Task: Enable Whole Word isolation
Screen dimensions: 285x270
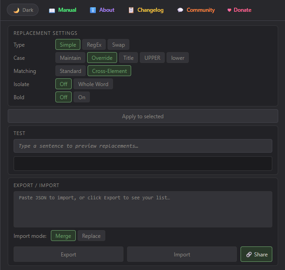Action: pyautogui.click(x=93, y=84)
